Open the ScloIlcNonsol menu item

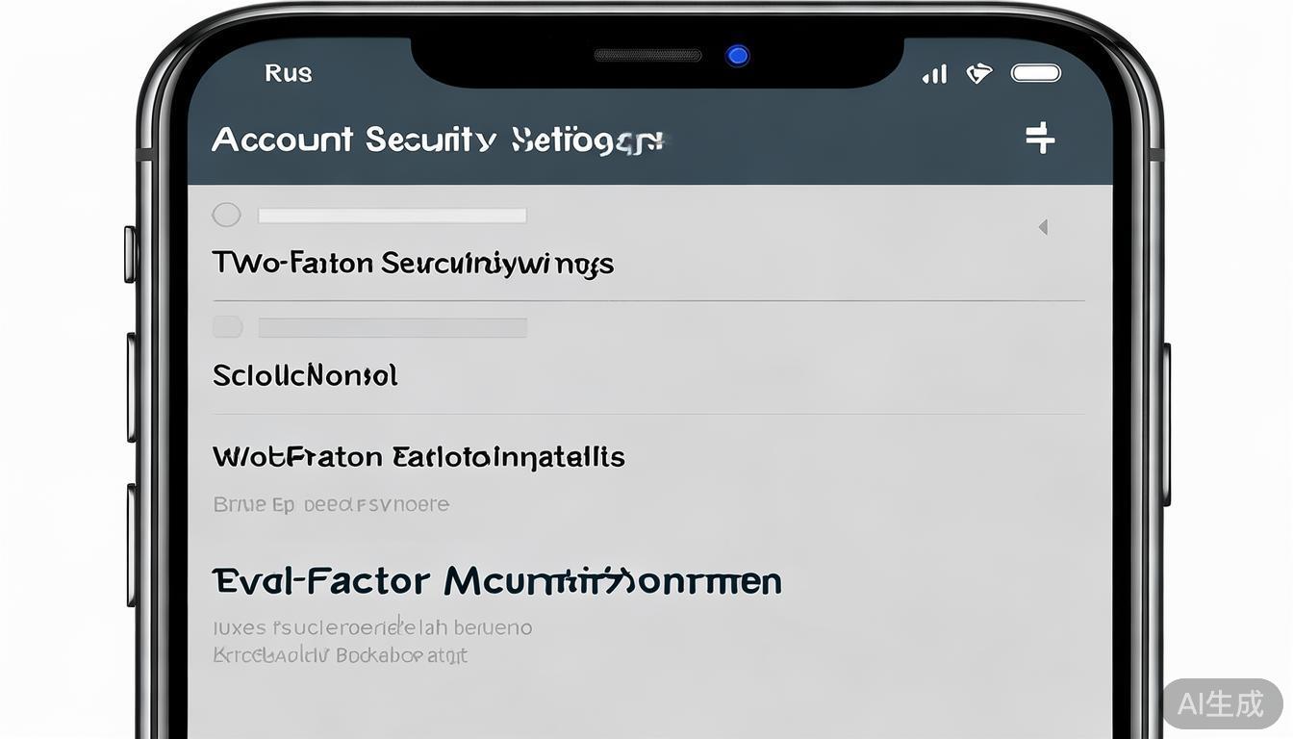[305, 375]
